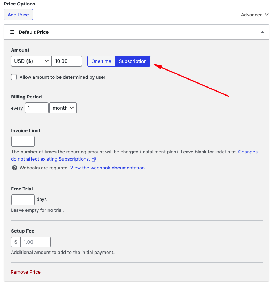Expand the Advanced options menu
The height and width of the screenshot is (282, 274).
(x=254, y=15)
